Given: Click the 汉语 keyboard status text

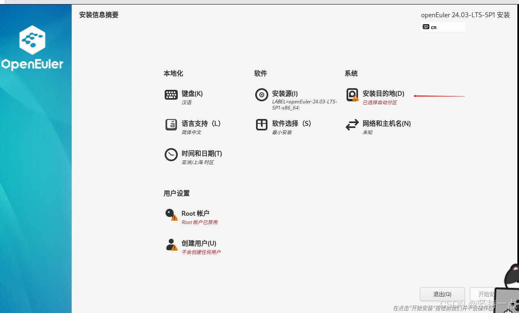Looking at the screenshot, I should (186, 103).
